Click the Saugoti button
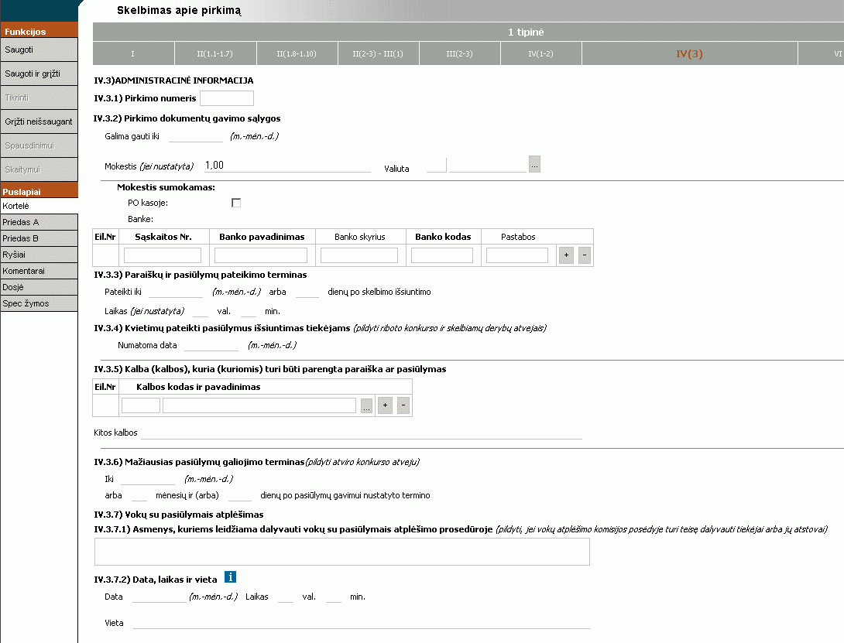Screen dimensions: 844x643 click(39, 50)
